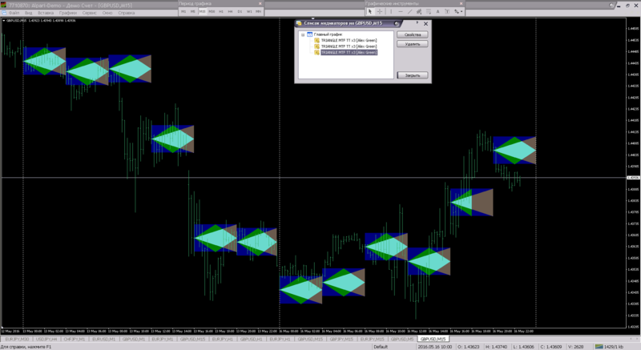Click the Свойства button

413,35
